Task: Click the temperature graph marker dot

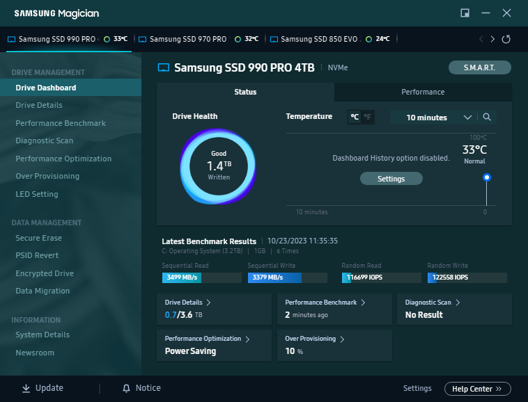Action: click(487, 177)
